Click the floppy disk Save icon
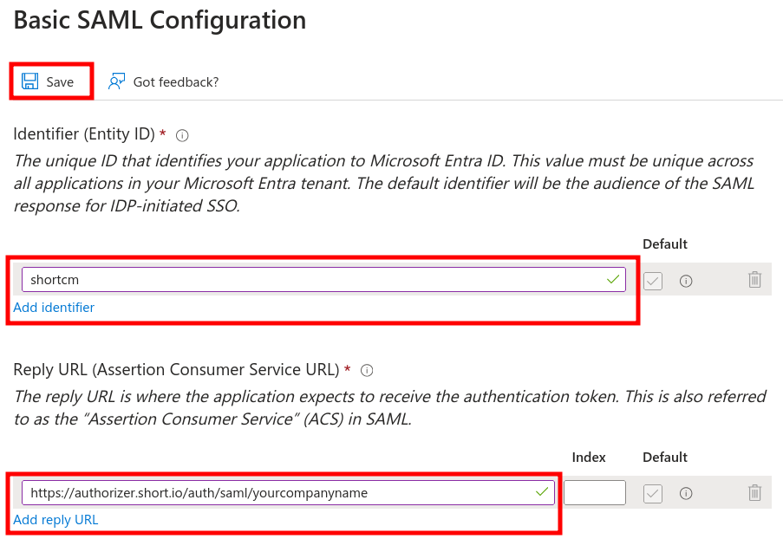The width and height of the screenshot is (783, 539). click(x=29, y=81)
